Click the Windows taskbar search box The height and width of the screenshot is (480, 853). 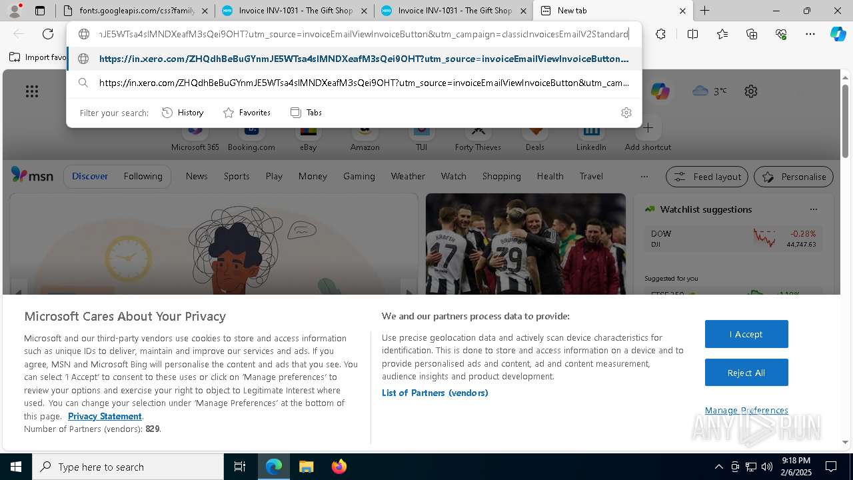(128, 467)
